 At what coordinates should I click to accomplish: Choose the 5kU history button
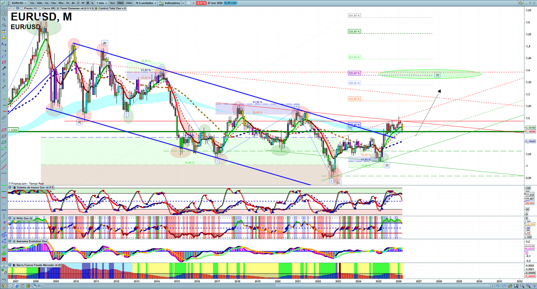point(112,3)
